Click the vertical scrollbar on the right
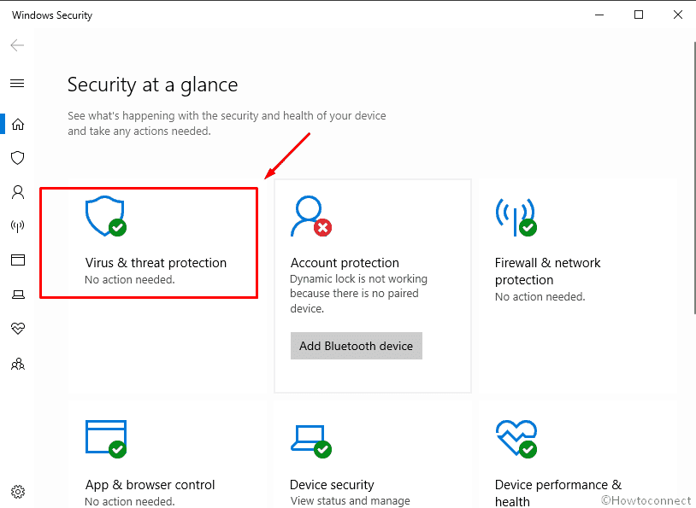The height and width of the screenshot is (508, 696). [693, 178]
